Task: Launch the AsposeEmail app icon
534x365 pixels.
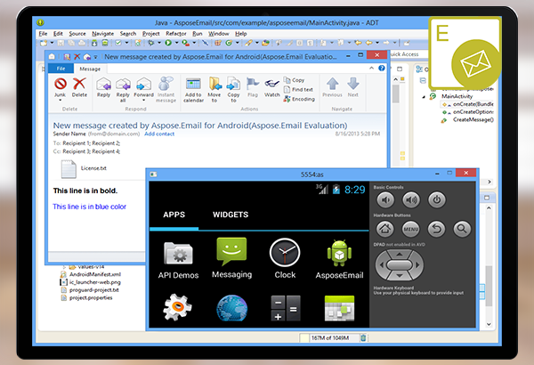Action: [339, 253]
